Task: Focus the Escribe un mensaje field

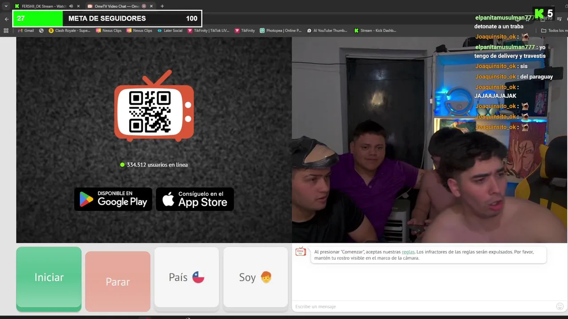Action: [x=424, y=307]
